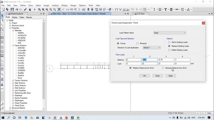Choose Add to Existing Loads option

click(x=169, y=42)
